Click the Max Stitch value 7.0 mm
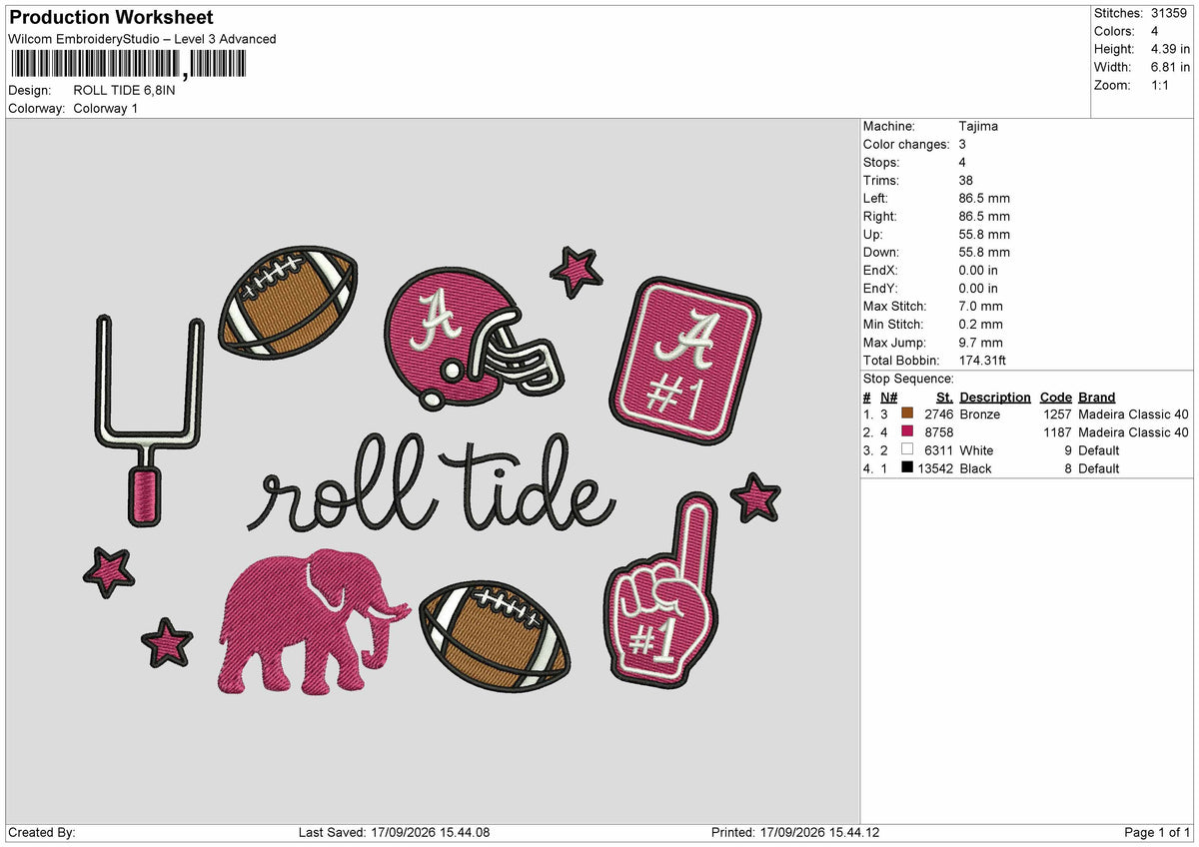Screen dimensions: 1199x847 980,306
